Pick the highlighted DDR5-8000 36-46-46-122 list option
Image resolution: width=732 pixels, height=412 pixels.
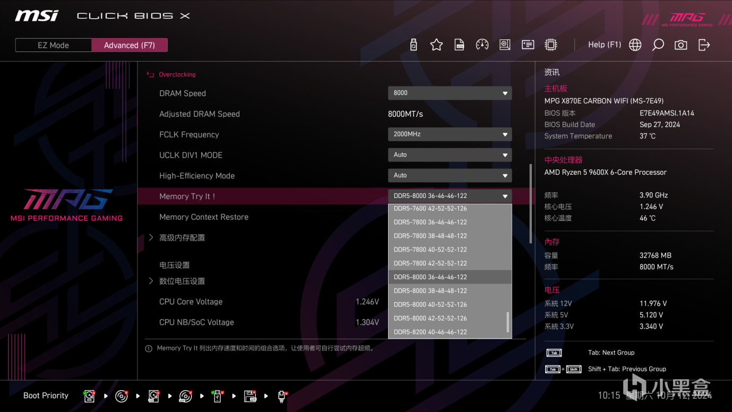click(450, 277)
